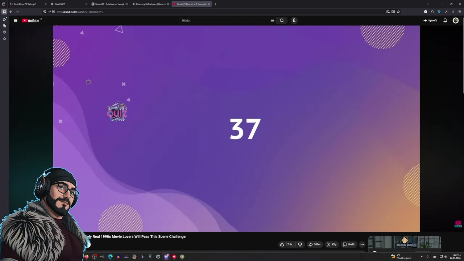Like the video (1,7 tis.)

tap(286, 244)
